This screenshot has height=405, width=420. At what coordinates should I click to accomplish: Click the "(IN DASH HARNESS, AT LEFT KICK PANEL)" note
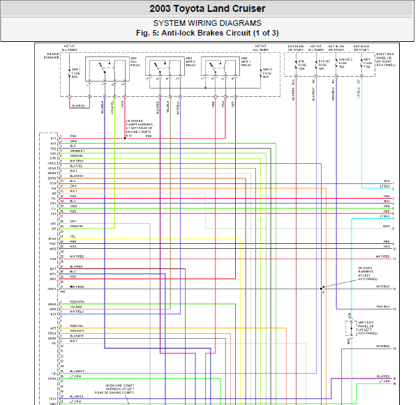point(368,273)
